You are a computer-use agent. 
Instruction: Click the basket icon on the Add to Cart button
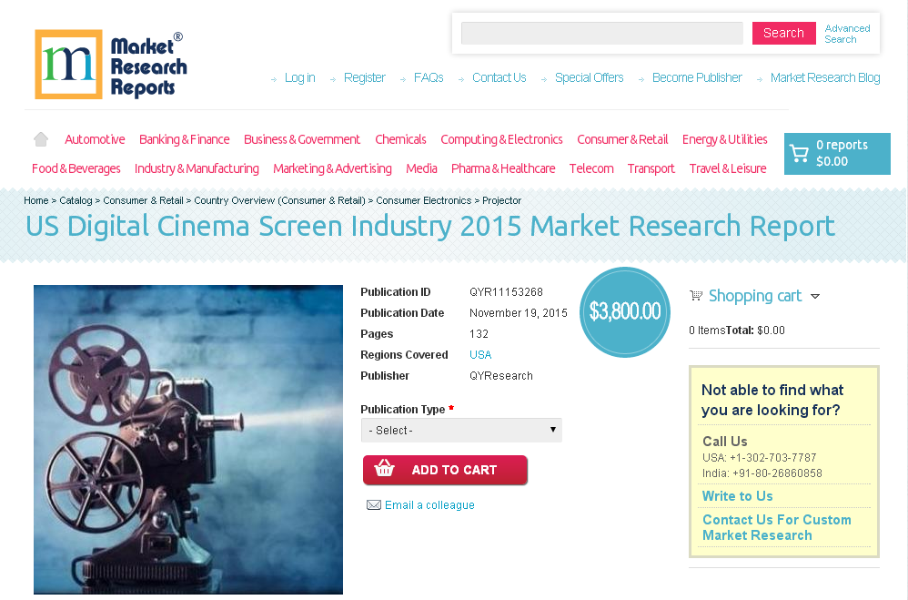pos(385,469)
